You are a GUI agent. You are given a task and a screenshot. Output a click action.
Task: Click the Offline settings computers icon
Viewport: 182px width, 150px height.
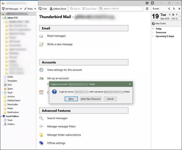[x=41, y=143]
